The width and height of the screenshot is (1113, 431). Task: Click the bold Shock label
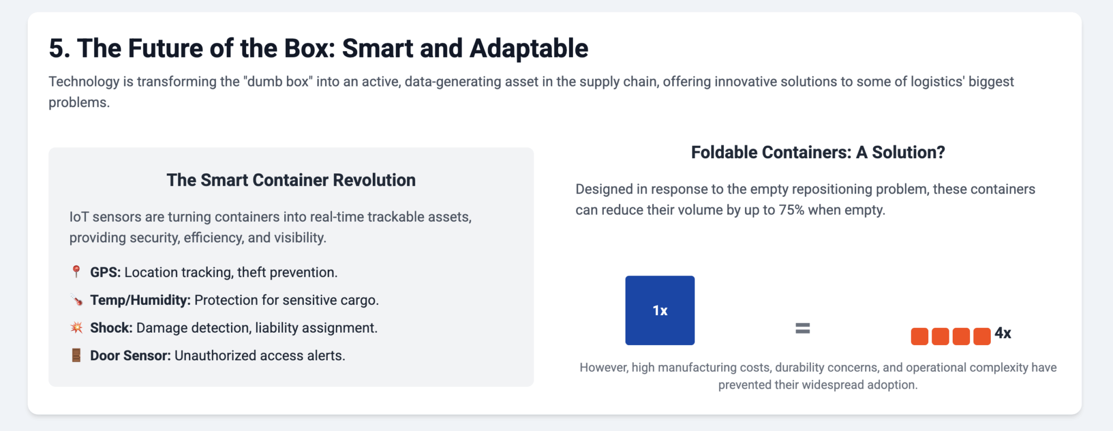click(111, 328)
